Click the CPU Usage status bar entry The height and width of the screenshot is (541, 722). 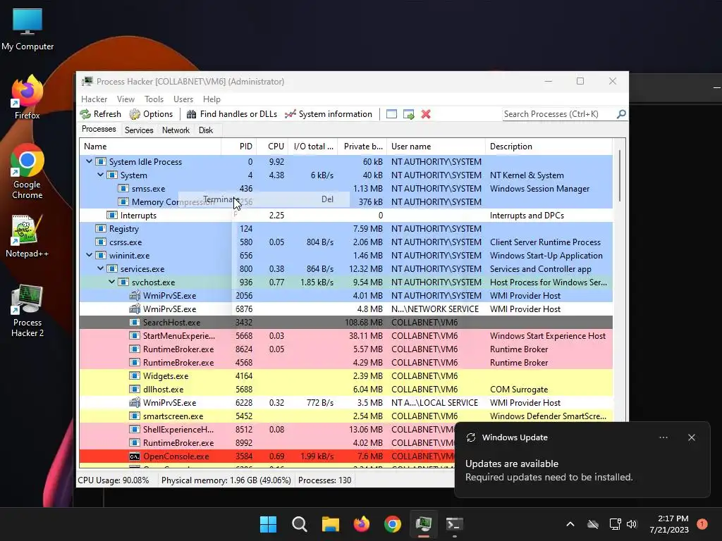[x=114, y=480]
